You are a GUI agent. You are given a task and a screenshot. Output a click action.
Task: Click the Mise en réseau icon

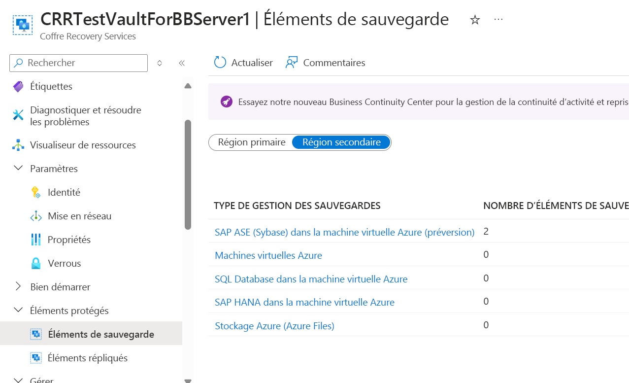(36, 216)
